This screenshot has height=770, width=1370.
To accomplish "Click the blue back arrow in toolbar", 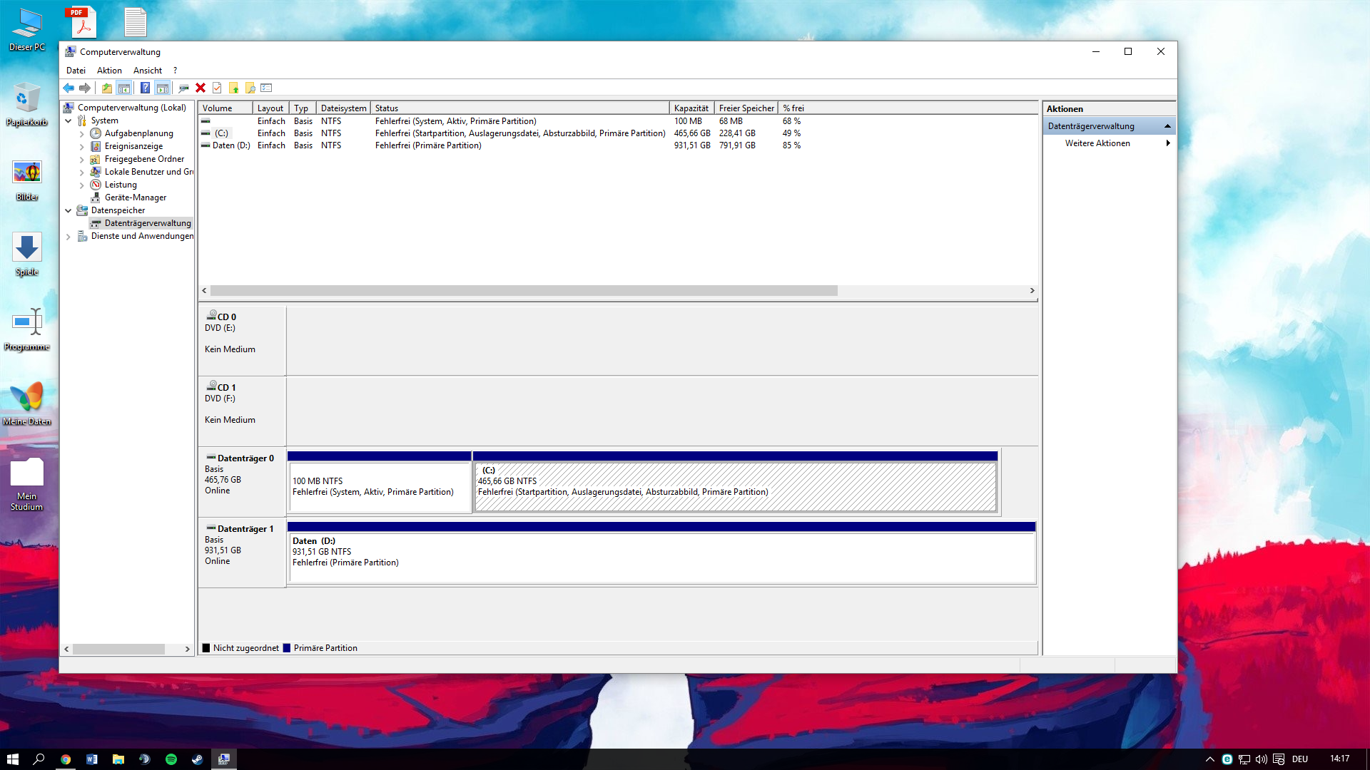I will pyautogui.click(x=68, y=88).
